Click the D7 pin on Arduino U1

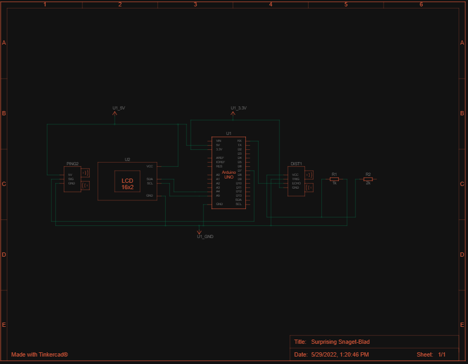[x=240, y=171]
